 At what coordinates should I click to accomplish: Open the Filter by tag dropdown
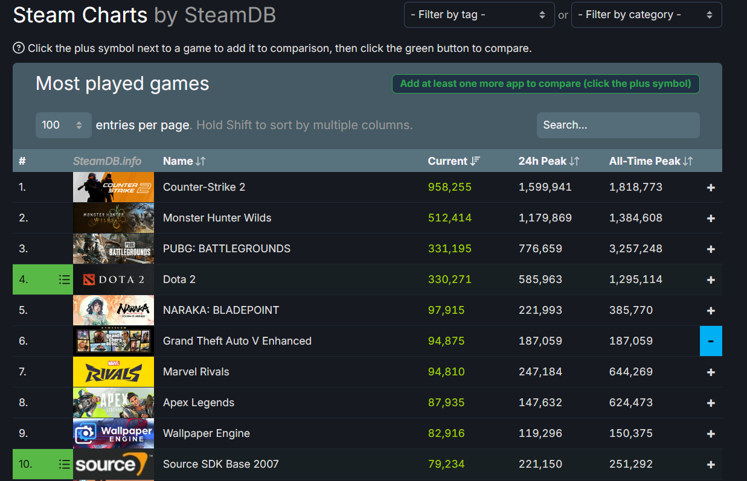pyautogui.click(x=479, y=14)
